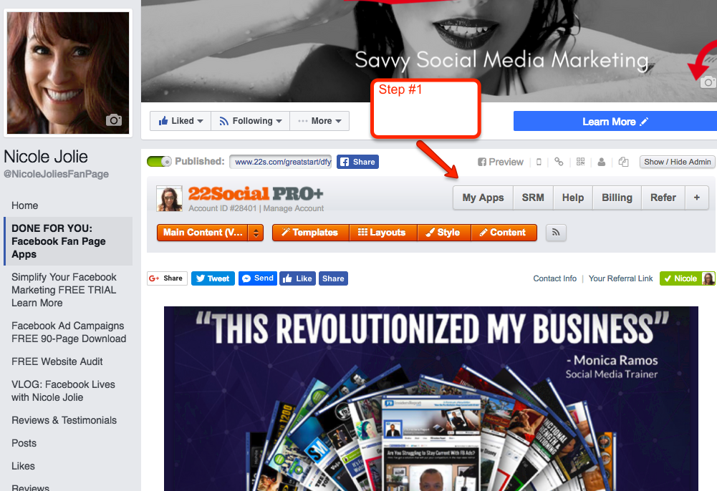Click the Google+ Share button

[x=167, y=278]
